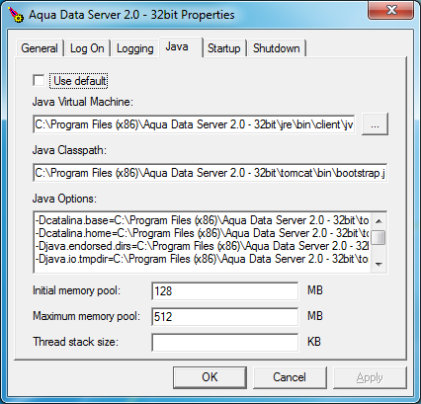Click the Thread stack size field
The width and height of the screenshot is (421, 404).
[225, 343]
